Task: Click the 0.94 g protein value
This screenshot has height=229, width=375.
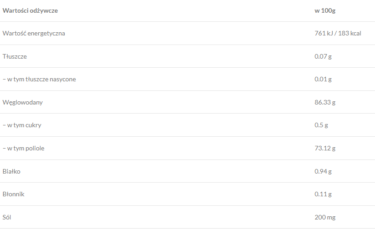Action: coord(323,171)
